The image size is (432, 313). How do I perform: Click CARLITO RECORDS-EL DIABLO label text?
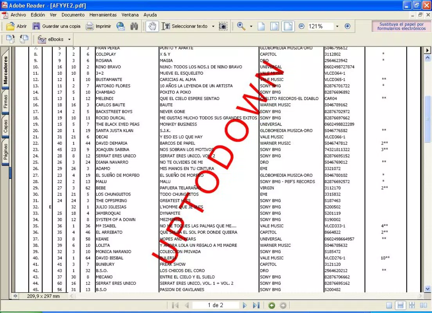coord(289,99)
